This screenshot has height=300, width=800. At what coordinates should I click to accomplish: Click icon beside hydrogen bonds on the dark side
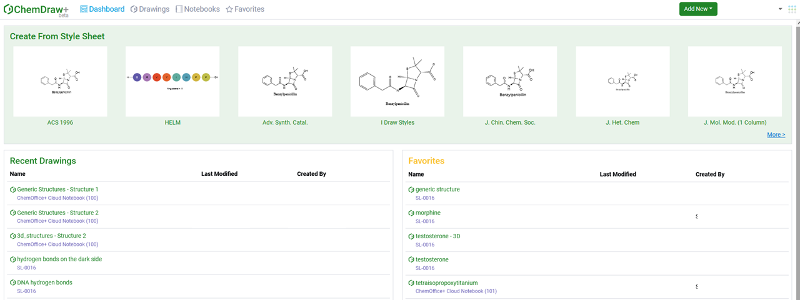click(x=12, y=259)
